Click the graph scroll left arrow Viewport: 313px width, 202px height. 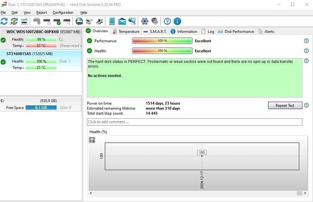(91, 193)
